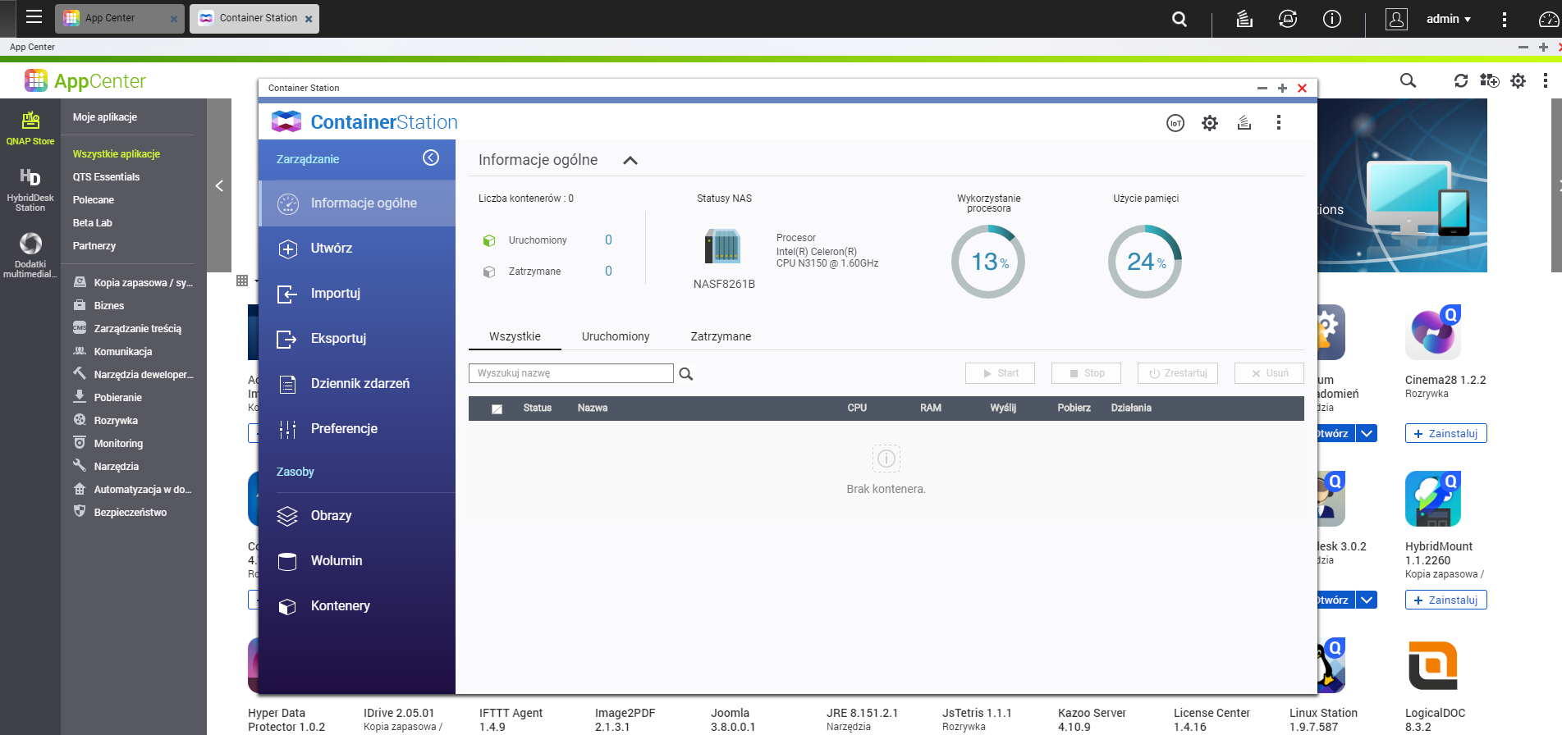Switch to Uruchomiony containers tab
Image resolution: width=1562 pixels, height=735 pixels.
pyautogui.click(x=616, y=336)
